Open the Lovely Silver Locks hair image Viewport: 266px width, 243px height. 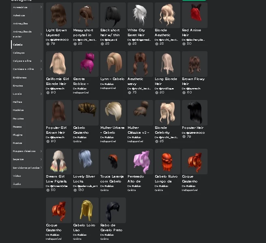tap(86, 161)
